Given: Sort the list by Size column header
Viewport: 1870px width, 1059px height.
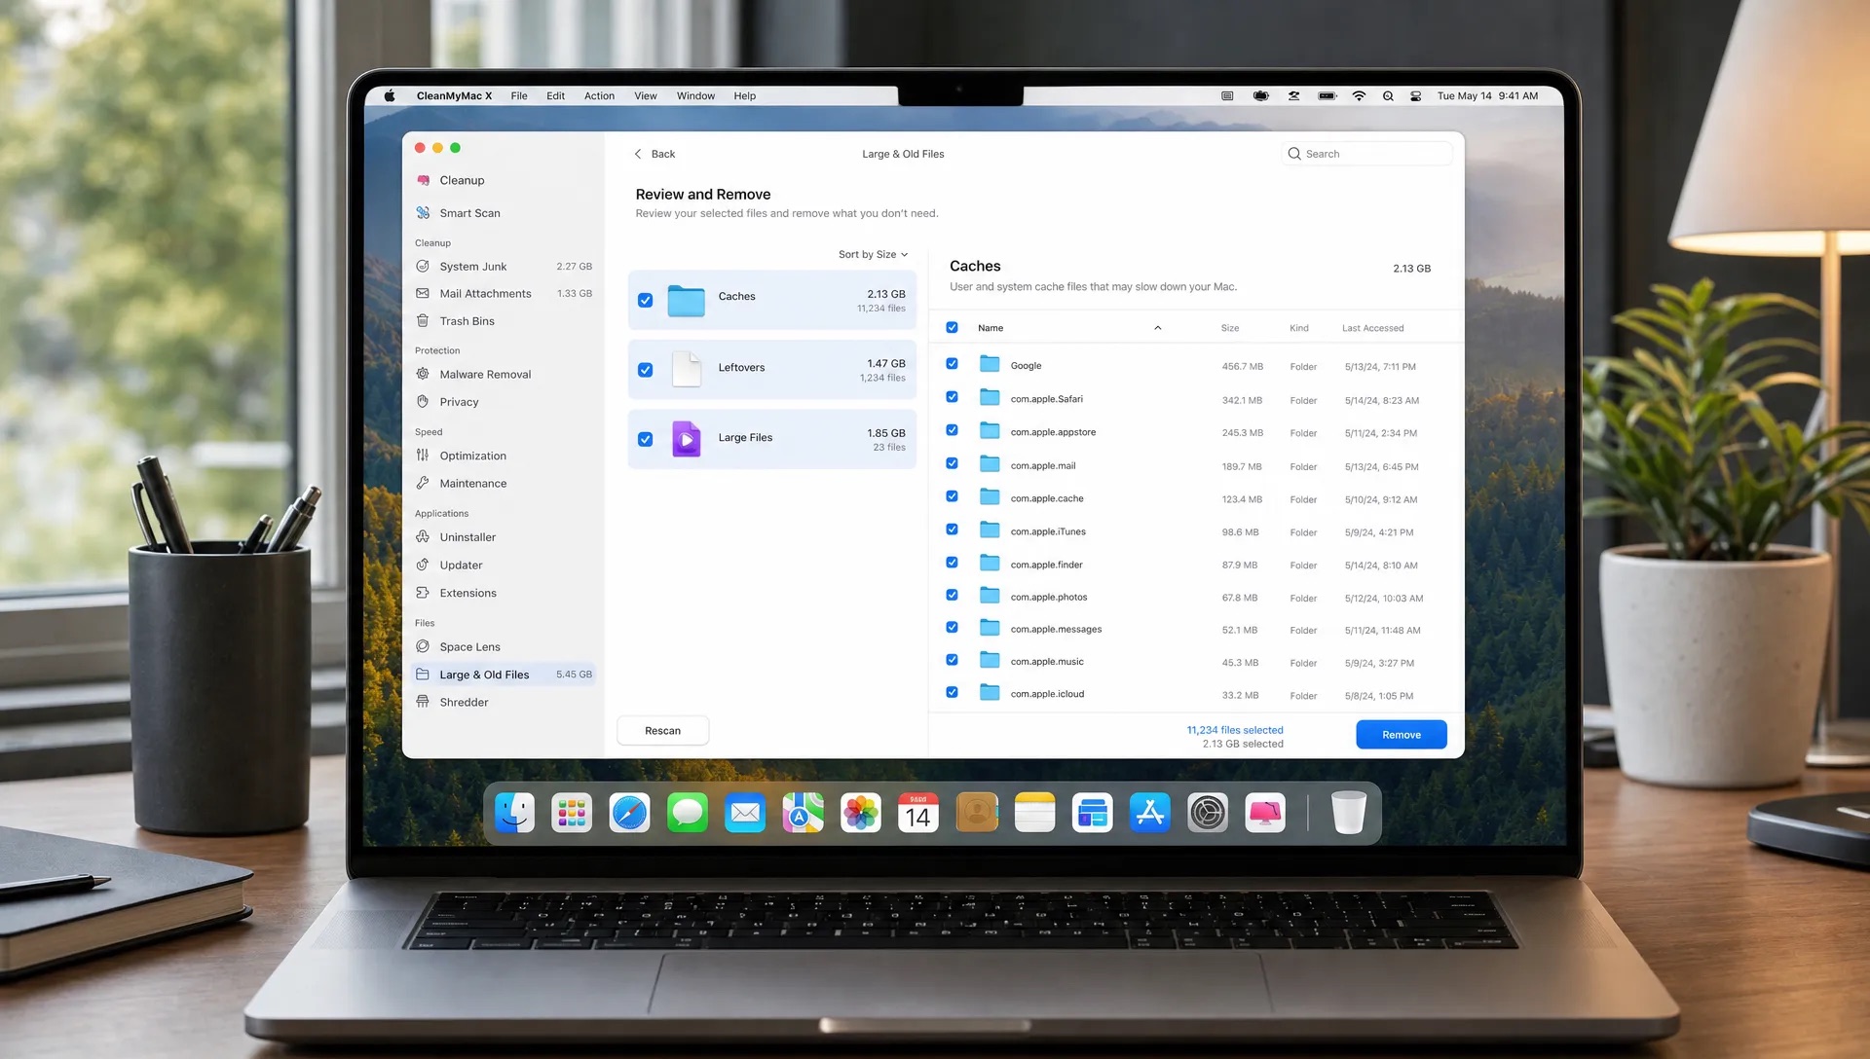Looking at the screenshot, I should 1229,329.
